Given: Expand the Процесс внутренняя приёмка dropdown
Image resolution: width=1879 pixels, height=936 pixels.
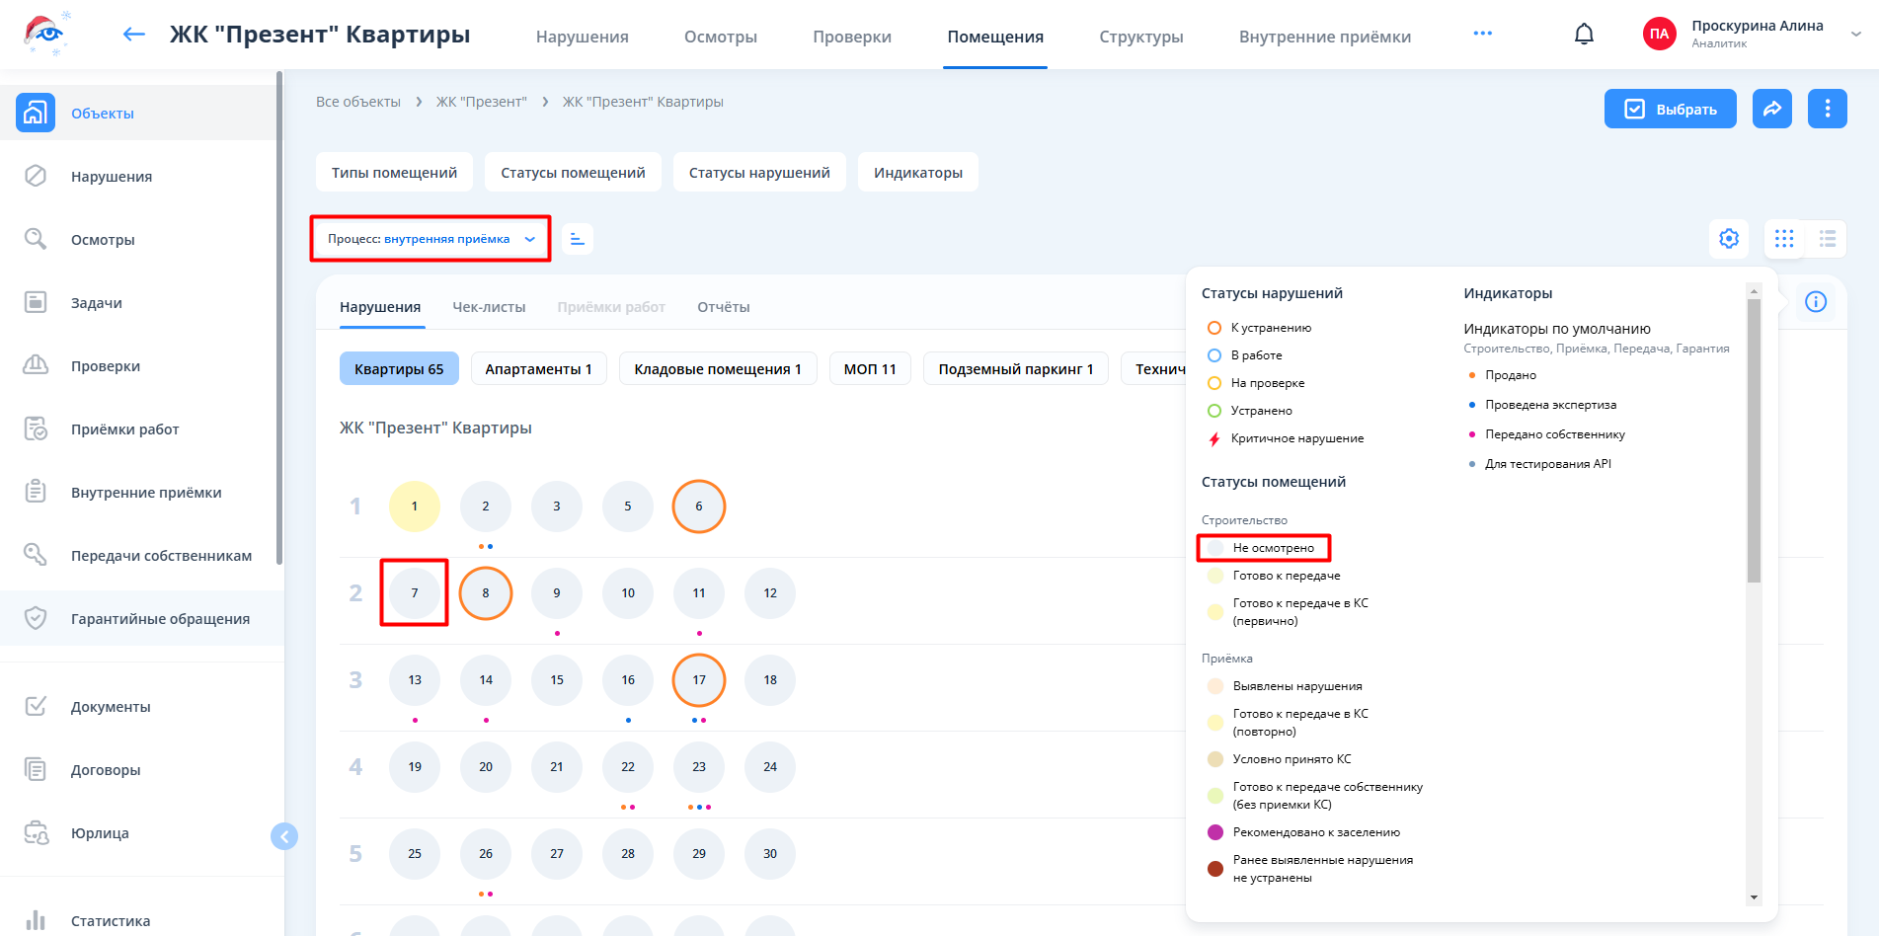Looking at the screenshot, I should coord(431,239).
